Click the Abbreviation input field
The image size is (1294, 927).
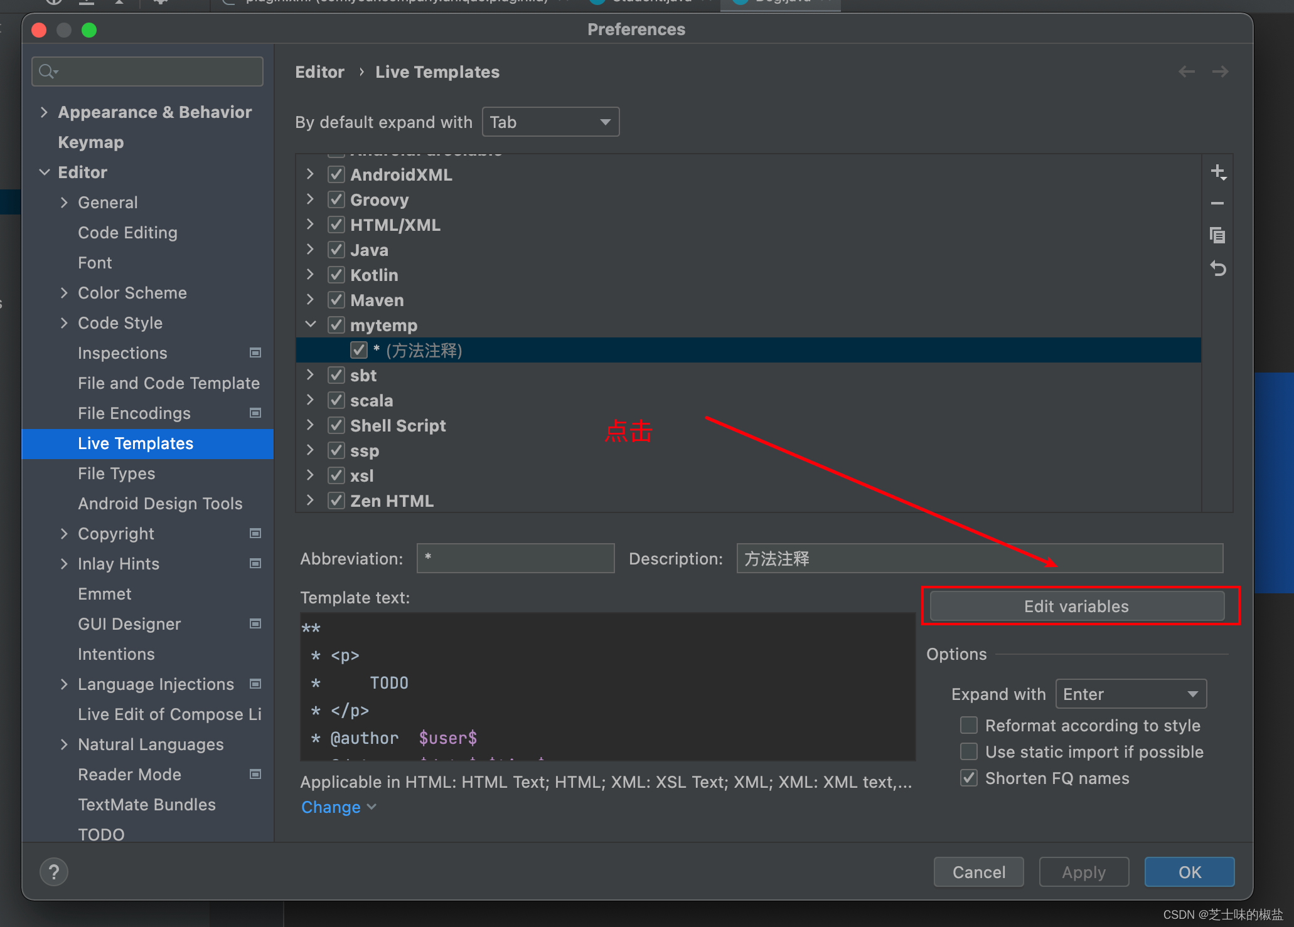[x=515, y=559]
